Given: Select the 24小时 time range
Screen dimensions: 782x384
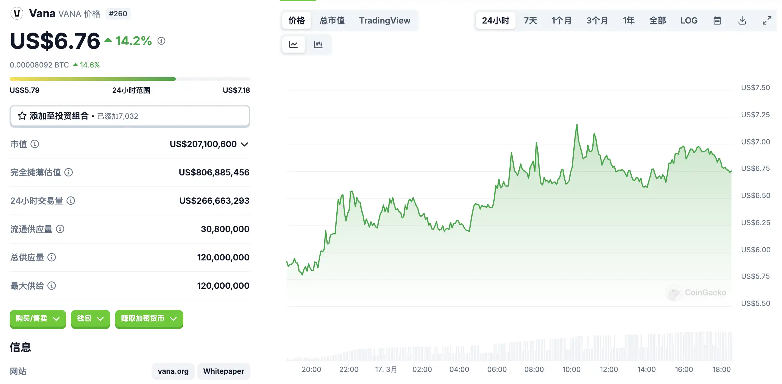Looking at the screenshot, I should 496,20.
